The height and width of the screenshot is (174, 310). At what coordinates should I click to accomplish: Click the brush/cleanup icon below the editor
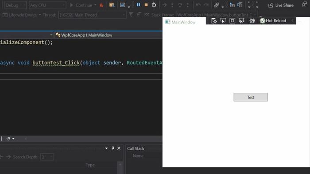tap(8, 139)
